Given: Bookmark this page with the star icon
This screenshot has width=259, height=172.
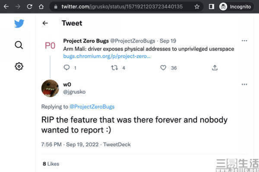Looking at the screenshot, I should click(197, 6).
